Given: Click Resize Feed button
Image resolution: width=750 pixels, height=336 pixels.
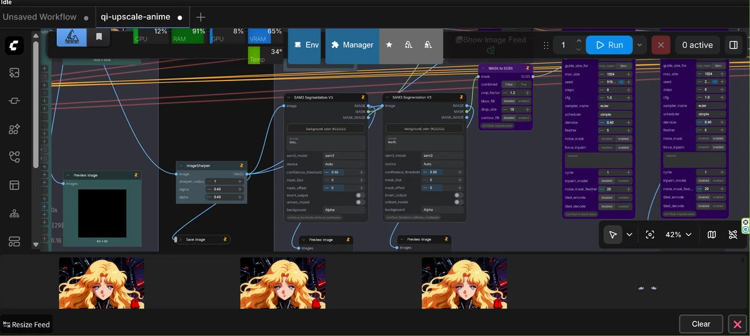Looking at the screenshot, I should (x=26, y=324).
